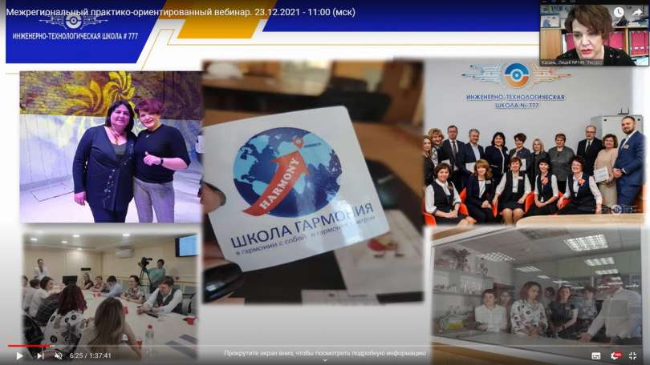650x365 pixels.
Task: Open the player settings gear menu
Action: coord(615,355)
